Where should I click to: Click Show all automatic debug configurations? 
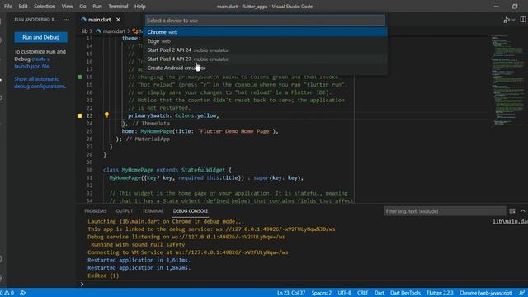[40, 82]
